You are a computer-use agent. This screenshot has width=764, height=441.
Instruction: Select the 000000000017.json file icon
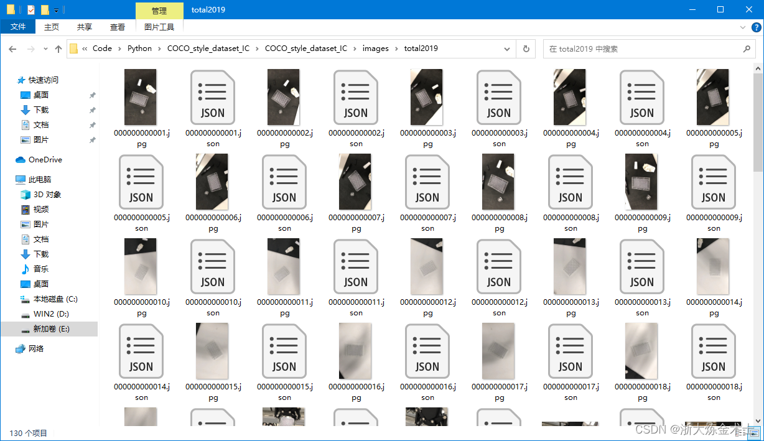pos(570,351)
